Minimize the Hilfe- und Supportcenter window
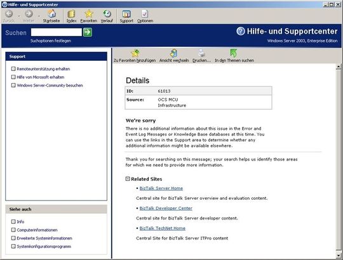343x260 pixels. tap(326, 4)
